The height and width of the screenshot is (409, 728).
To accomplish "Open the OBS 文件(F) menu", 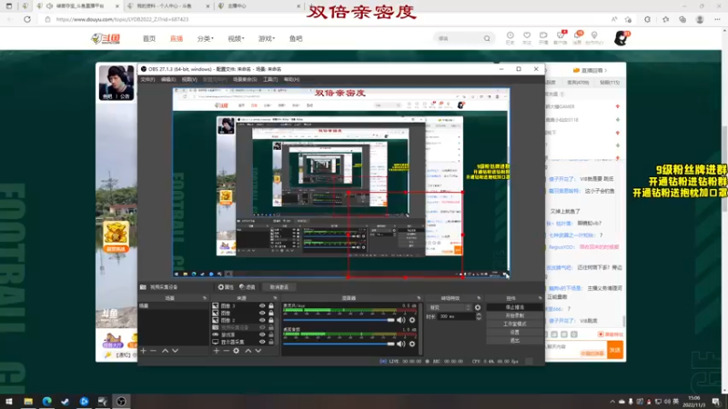I will coord(147,80).
